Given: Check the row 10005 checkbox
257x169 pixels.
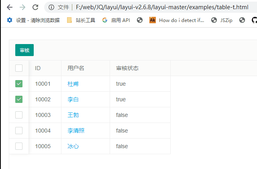Looking at the screenshot, I should tap(19, 146).
